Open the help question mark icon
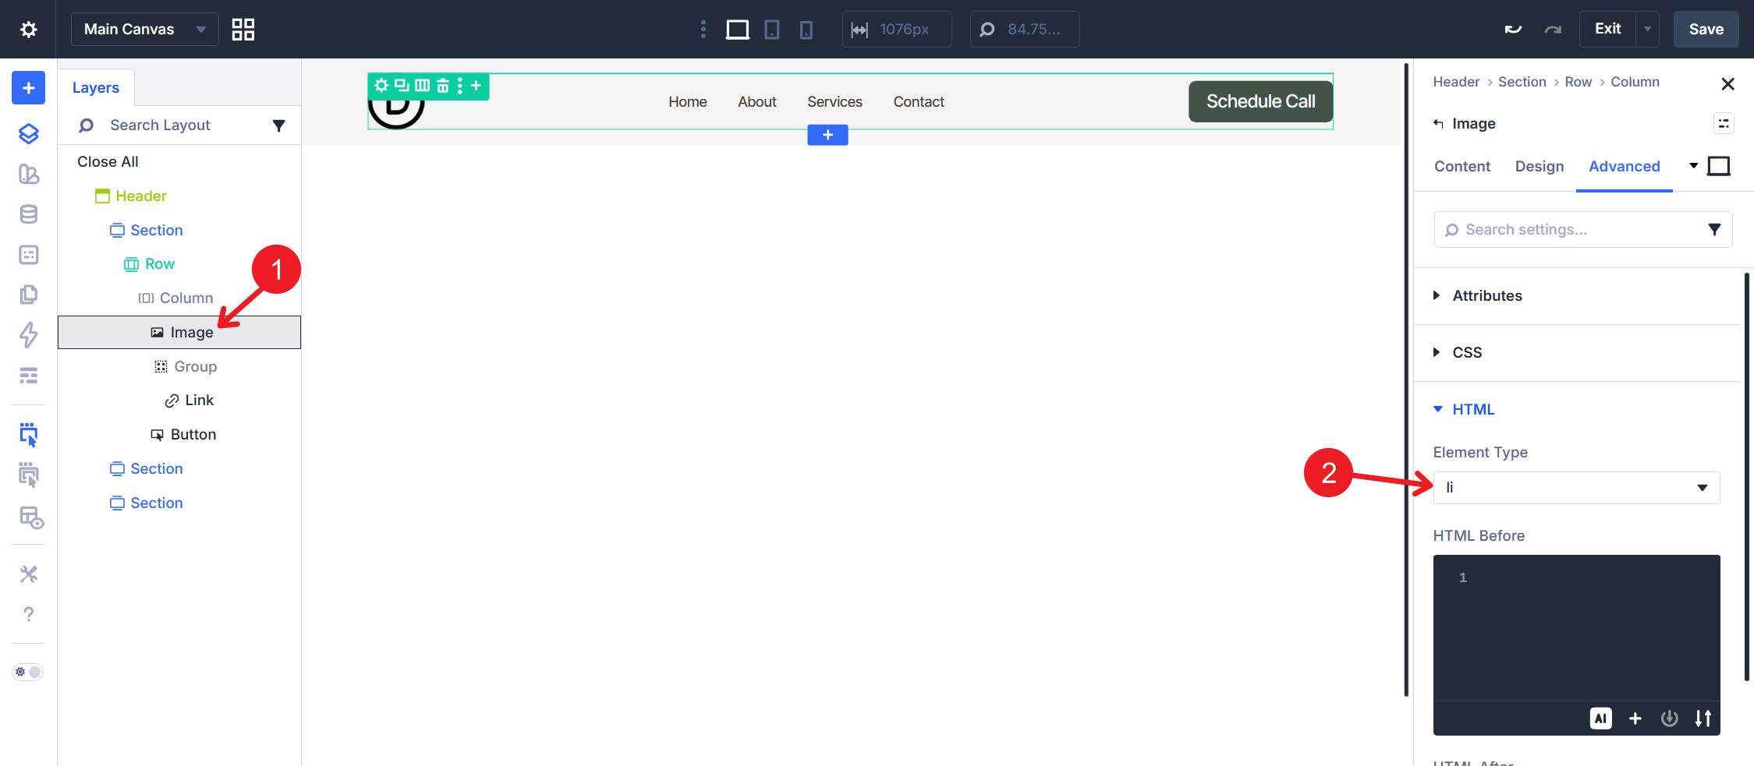The width and height of the screenshot is (1754, 766). click(x=28, y=614)
